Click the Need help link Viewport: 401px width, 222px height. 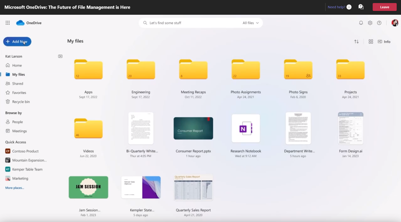tap(336, 7)
